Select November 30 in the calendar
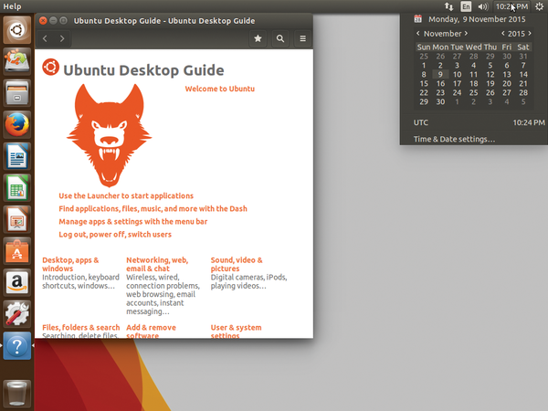This screenshot has height=411, width=548. click(440, 101)
